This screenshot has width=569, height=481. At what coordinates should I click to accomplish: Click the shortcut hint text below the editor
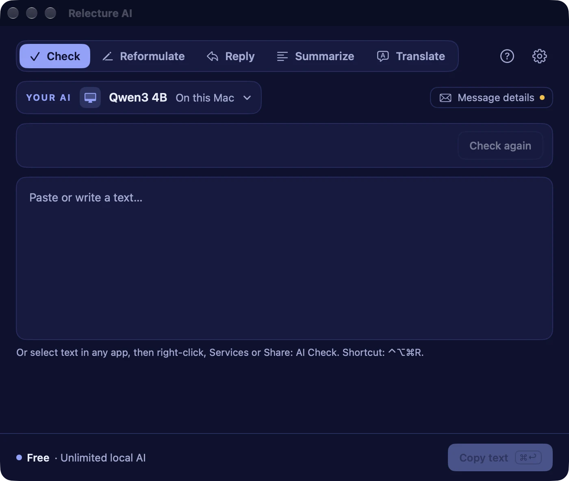[x=220, y=352]
